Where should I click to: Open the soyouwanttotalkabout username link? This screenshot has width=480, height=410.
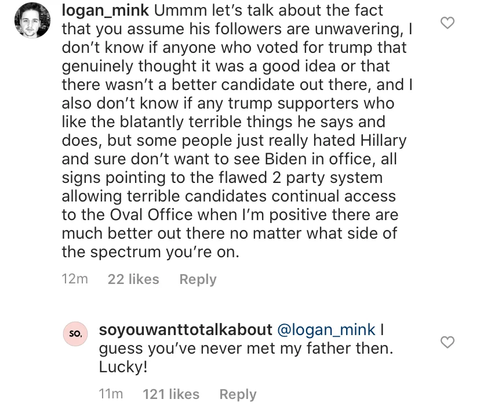click(x=186, y=330)
